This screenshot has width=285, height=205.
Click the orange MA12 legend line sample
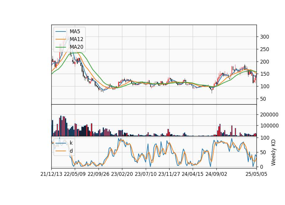click(61, 39)
